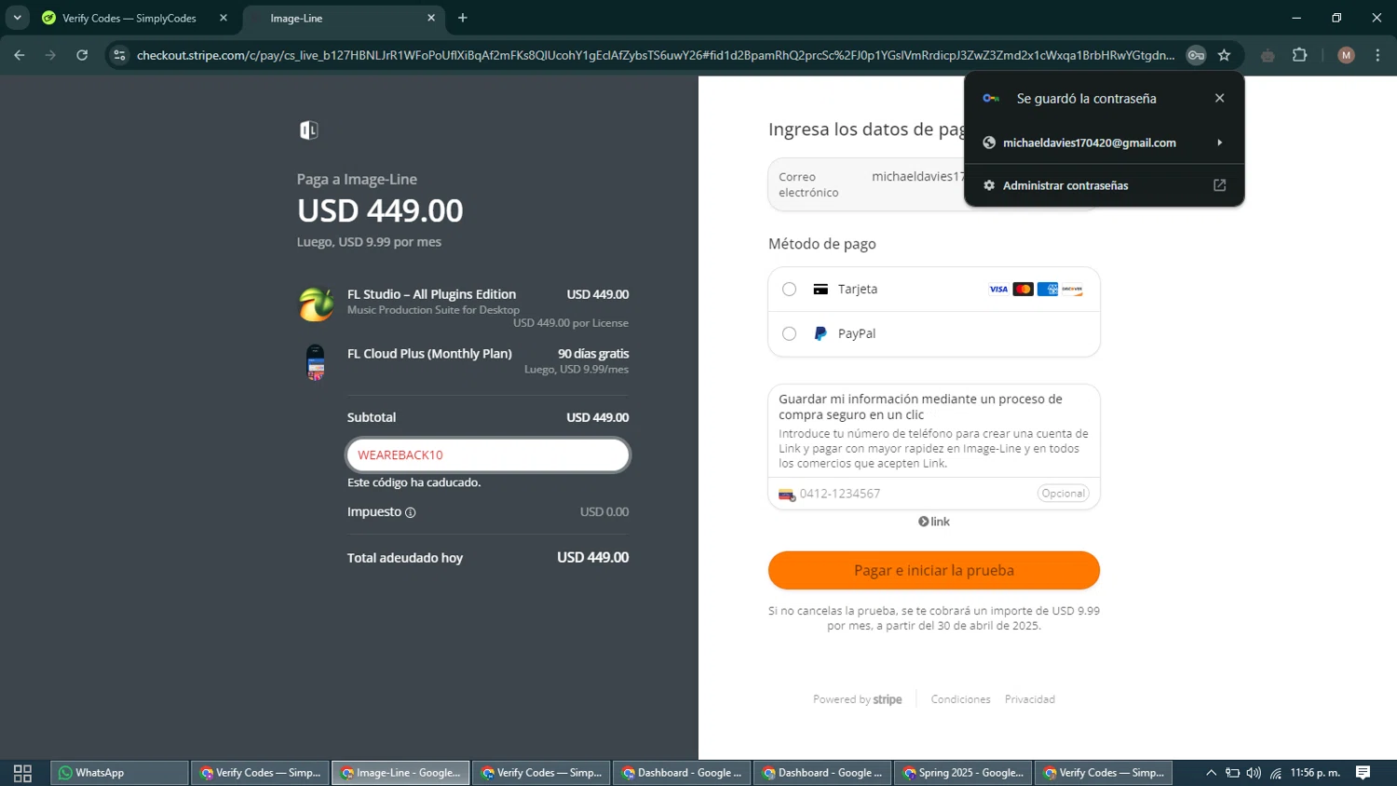
Task: View site information icon in address bar
Action: pyautogui.click(x=119, y=55)
